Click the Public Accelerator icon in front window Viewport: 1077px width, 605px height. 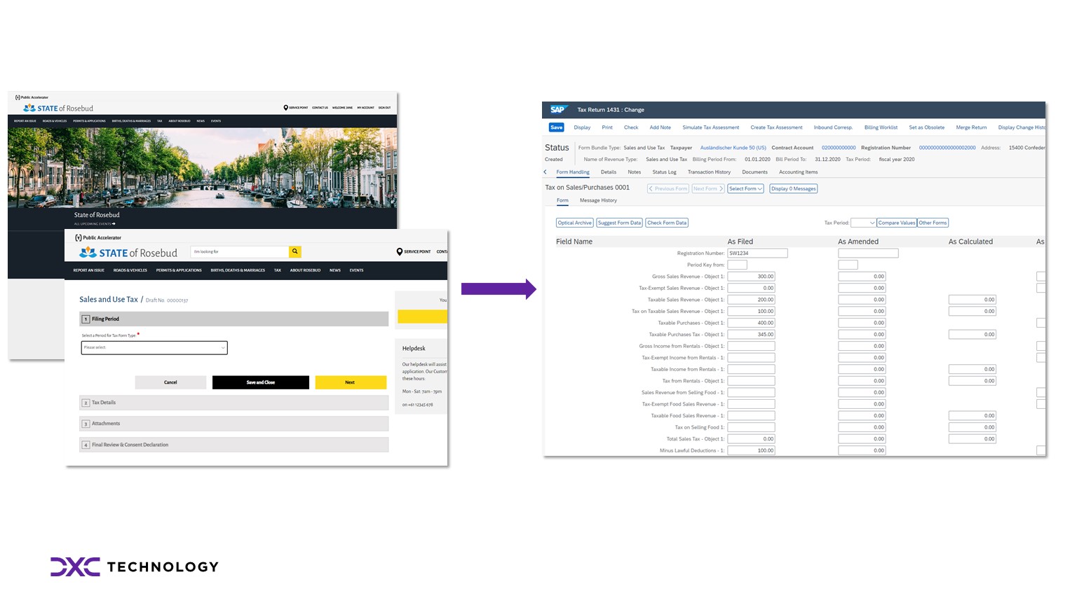coord(79,237)
